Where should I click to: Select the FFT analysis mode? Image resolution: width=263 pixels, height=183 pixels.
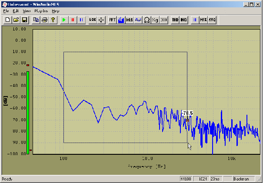pos(113,20)
